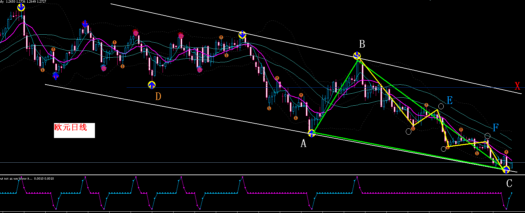Image resolution: width=525 pixels, height=213 pixels.
Task: Select the blue letter F label
Action: [x=496, y=127]
